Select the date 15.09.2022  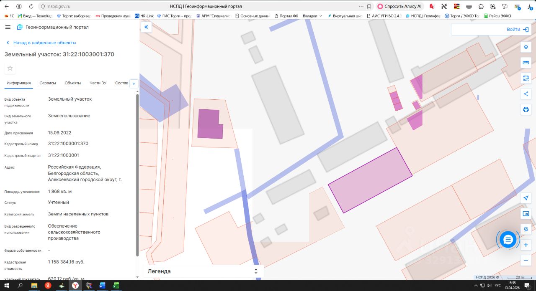pyautogui.click(x=60, y=133)
